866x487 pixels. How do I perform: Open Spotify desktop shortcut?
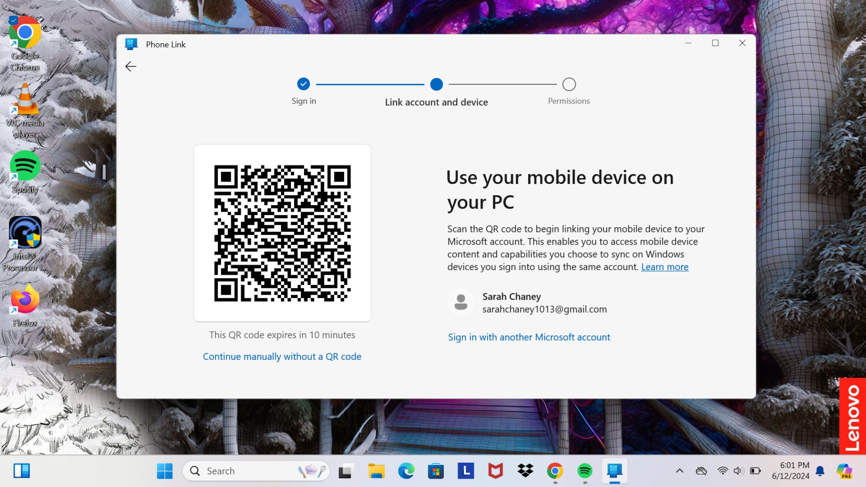pyautogui.click(x=25, y=172)
